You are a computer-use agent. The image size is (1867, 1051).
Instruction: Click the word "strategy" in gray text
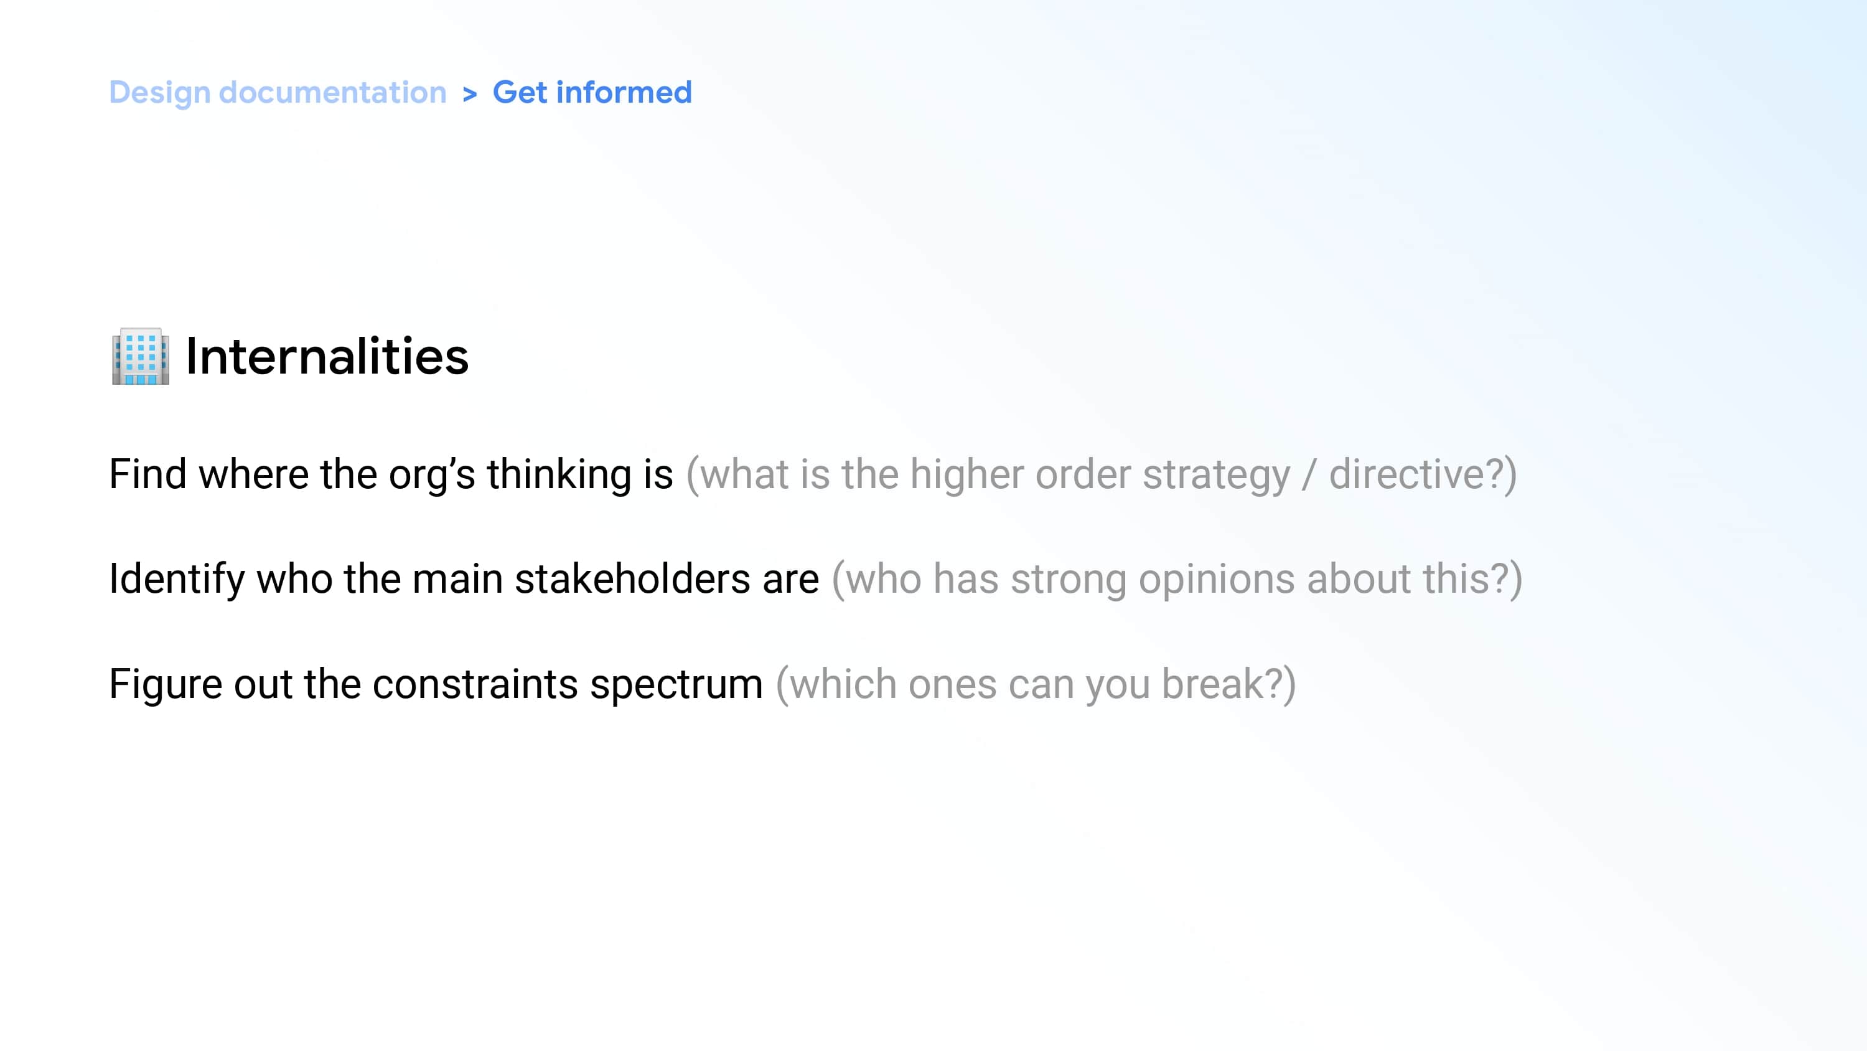(1216, 474)
